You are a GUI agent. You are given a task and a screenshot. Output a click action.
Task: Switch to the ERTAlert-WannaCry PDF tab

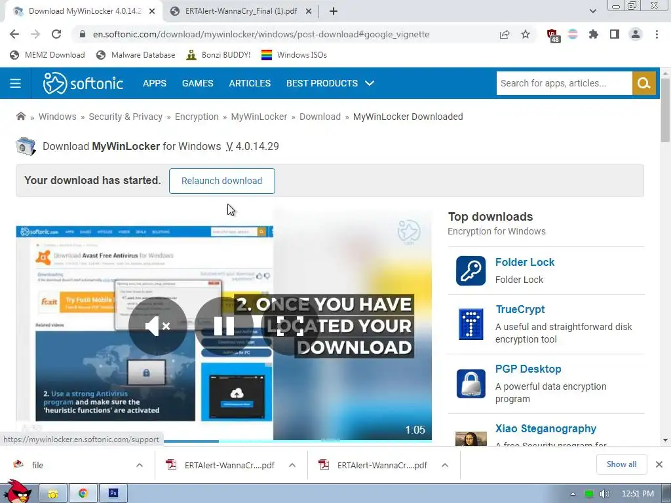[240, 11]
